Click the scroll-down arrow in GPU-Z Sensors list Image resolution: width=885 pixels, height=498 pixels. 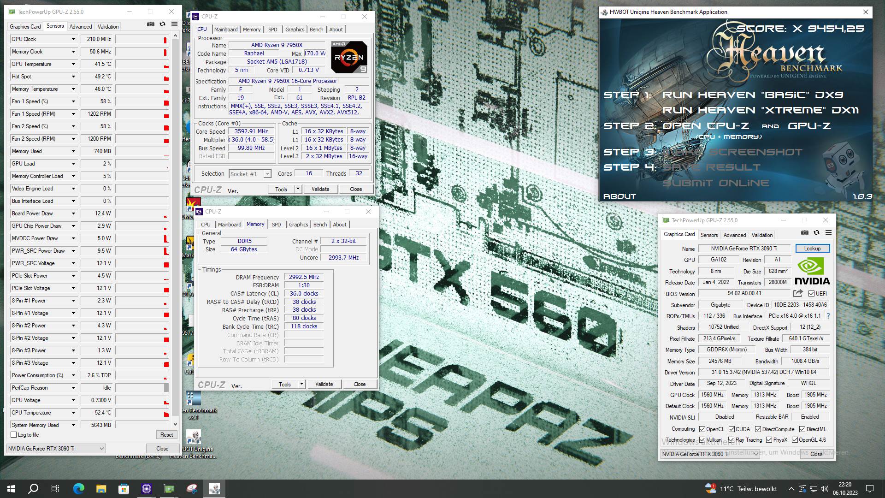coord(175,424)
